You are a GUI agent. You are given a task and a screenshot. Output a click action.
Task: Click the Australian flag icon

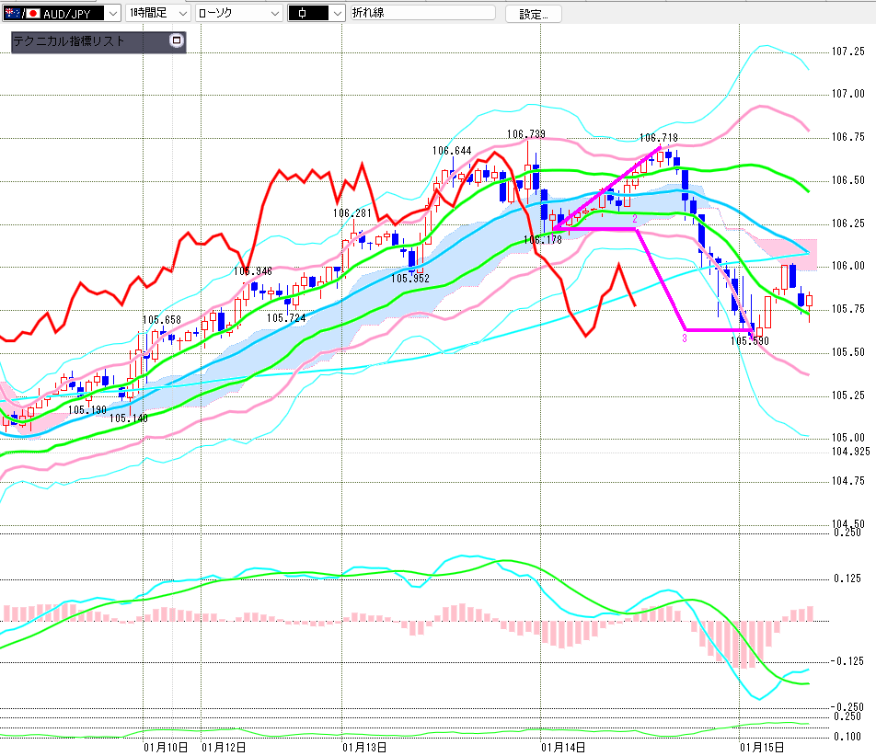pyautogui.click(x=15, y=14)
